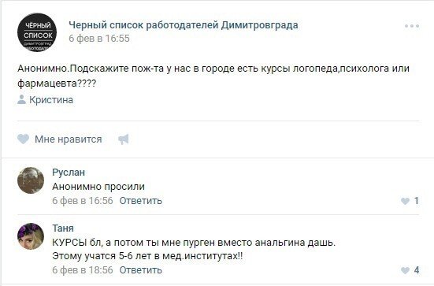Click the post timestamp 6 фев в 16:55
The height and width of the screenshot is (286, 434).
point(99,38)
